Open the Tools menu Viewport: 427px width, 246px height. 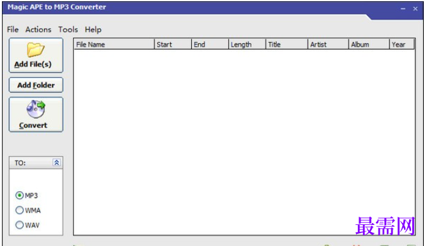[x=68, y=29]
